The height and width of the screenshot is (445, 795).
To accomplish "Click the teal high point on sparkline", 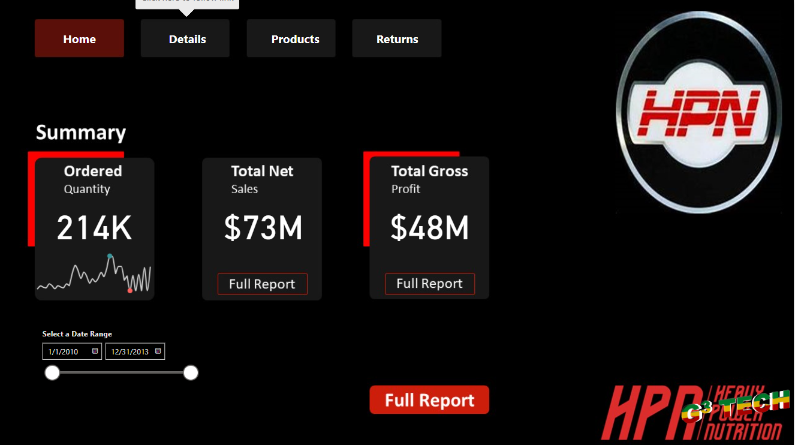I will click(x=110, y=256).
